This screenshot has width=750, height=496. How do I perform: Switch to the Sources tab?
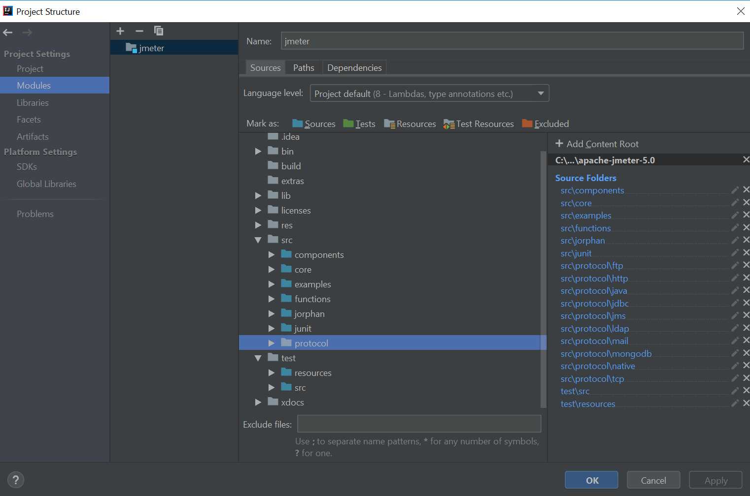point(265,68)
